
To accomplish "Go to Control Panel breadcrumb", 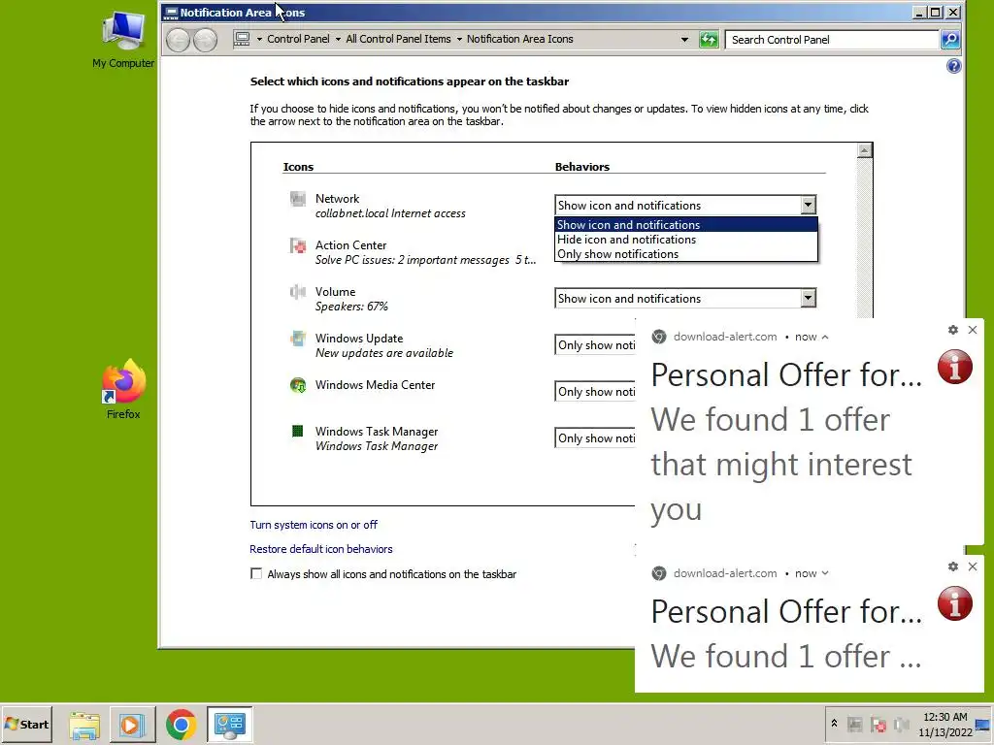I will 298,39.
